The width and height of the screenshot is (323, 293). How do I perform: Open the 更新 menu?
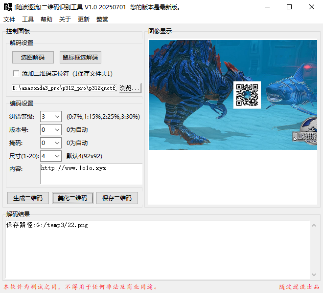(83, 20)
